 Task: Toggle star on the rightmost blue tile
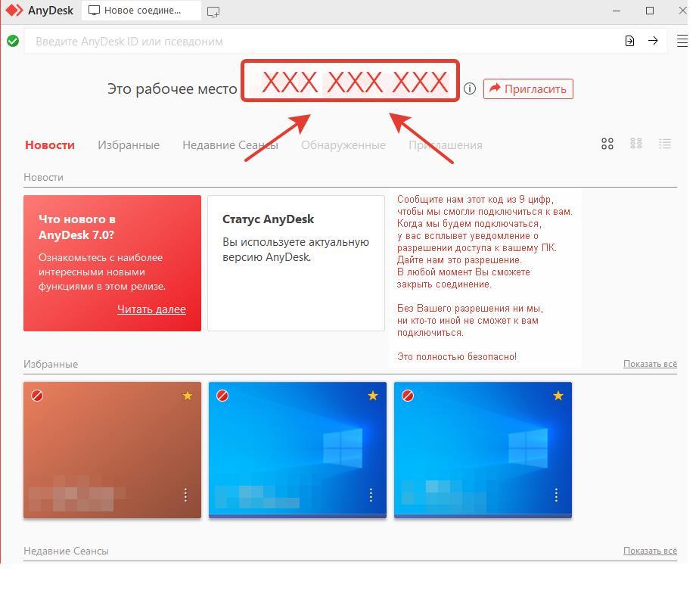point(558,396)
